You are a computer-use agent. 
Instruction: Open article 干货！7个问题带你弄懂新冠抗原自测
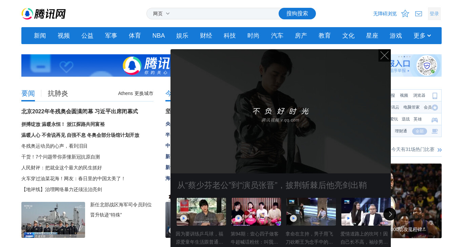[61, 157]
